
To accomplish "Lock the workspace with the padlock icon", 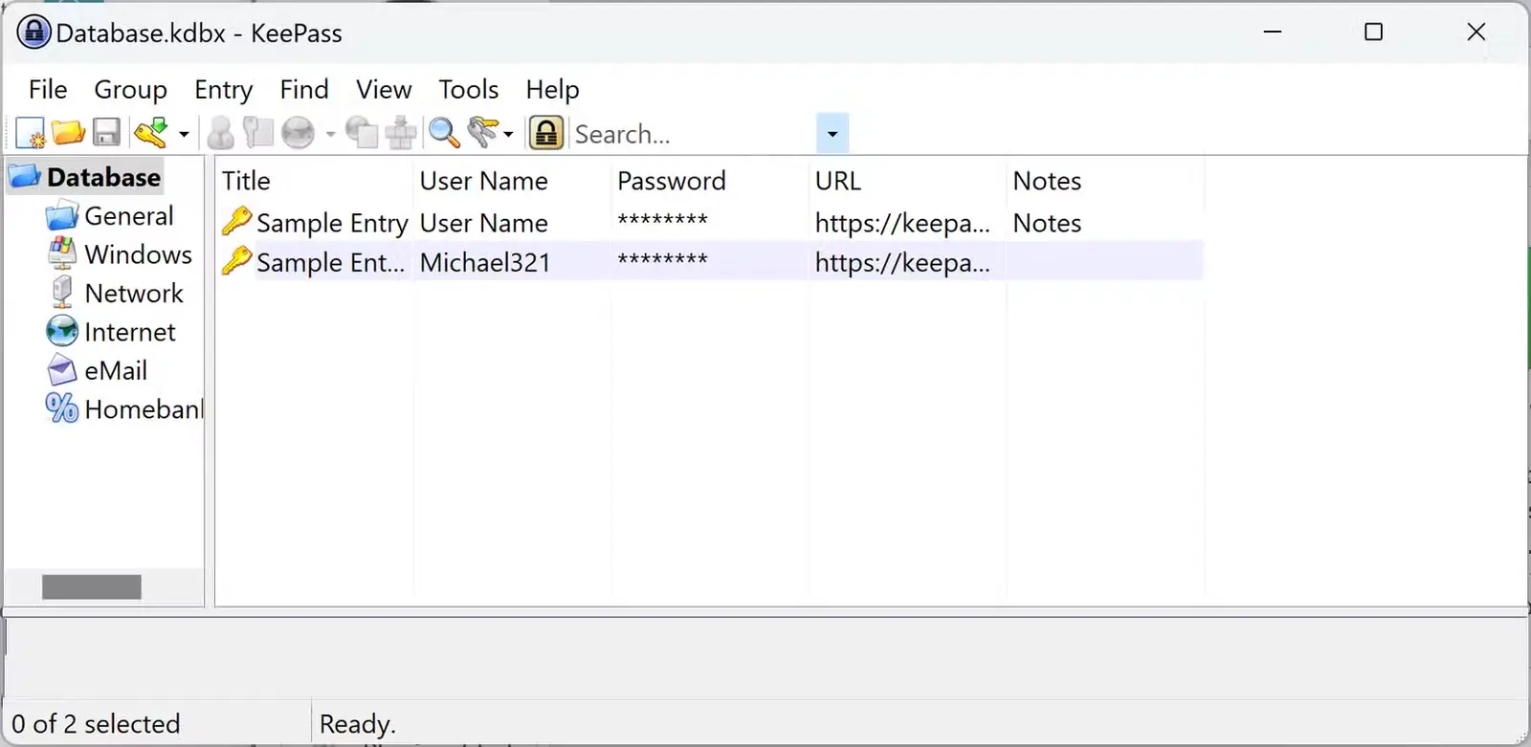I will (x=546, y=133).
